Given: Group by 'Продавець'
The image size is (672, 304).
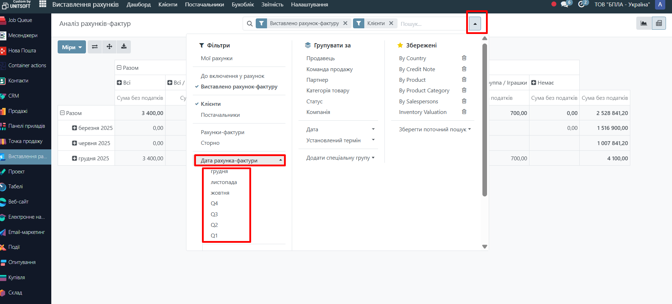Looking at the screenshot, I should pyautogui.click(x=320, y=58).
